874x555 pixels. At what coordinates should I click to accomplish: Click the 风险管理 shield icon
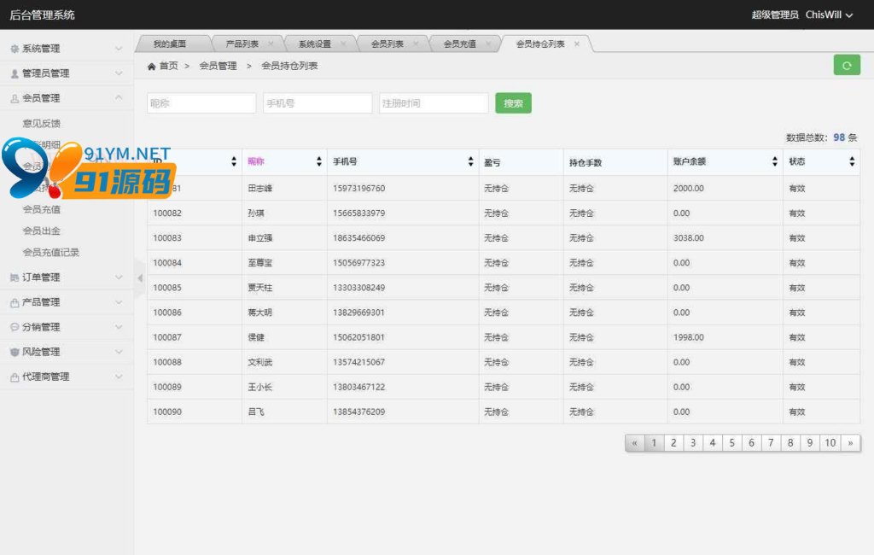click(x=15, y=352)
